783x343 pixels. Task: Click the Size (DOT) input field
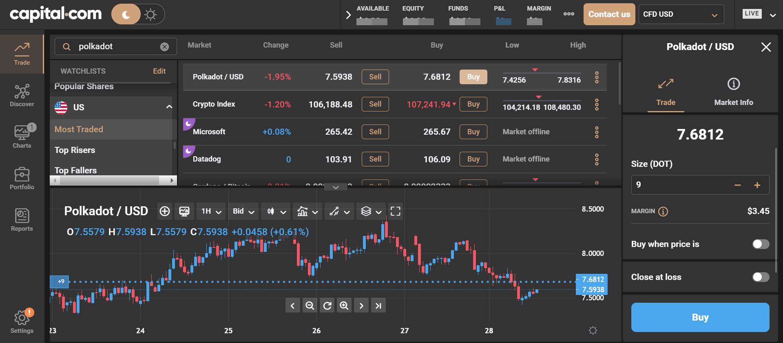(x=700, y=185)
